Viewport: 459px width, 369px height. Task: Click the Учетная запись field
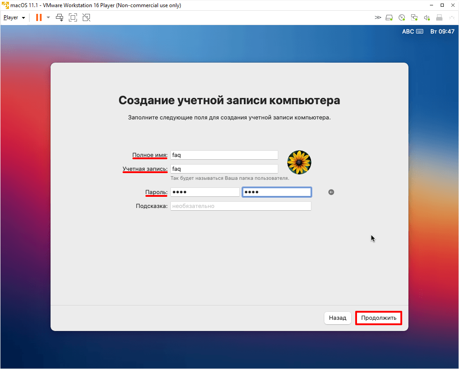[224, 169]
